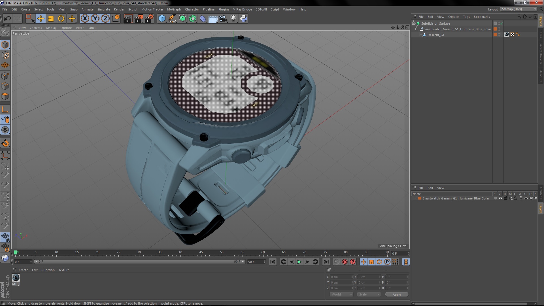Select the Live Selection tool

tap(30, 19)
